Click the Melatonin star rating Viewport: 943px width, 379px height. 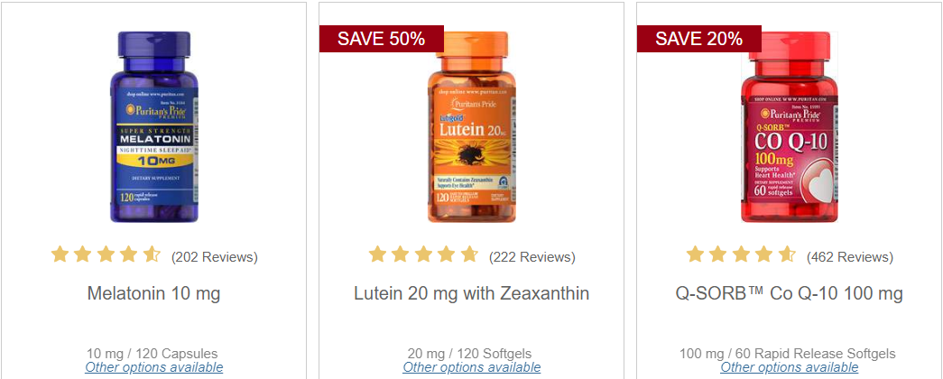click(x=106, y=255)
